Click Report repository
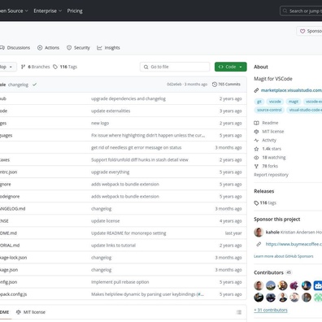Image resolution: width=322 pixels, height=322 pixels. (271, 175)
